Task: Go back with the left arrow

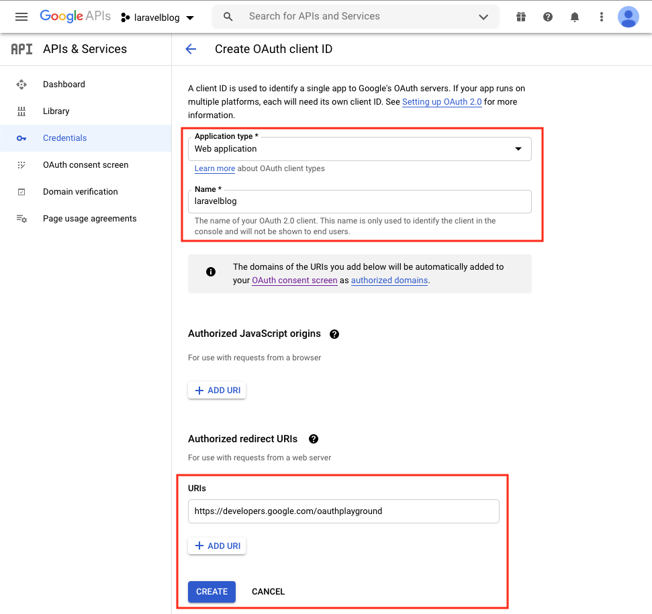Action: [x=191, y=49]
